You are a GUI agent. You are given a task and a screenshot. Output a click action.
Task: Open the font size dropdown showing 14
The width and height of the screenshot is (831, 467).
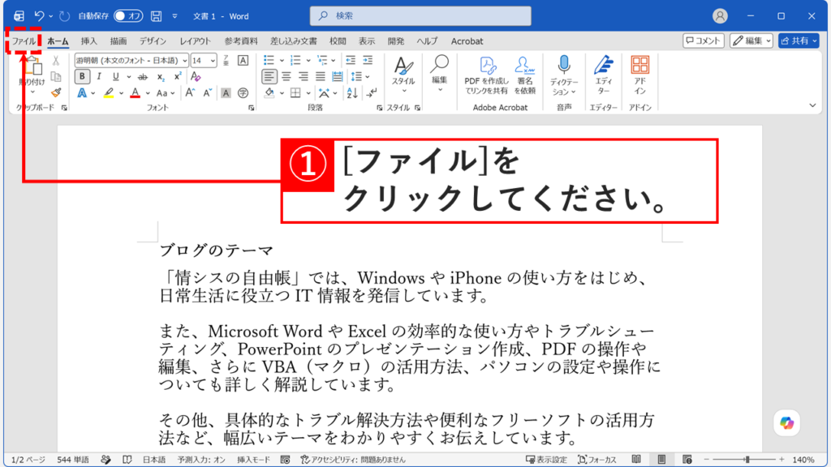pyautogui.click(x=213, y=60)
